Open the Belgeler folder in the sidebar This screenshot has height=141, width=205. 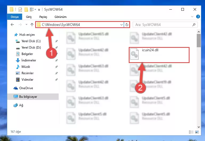point(27,54)
